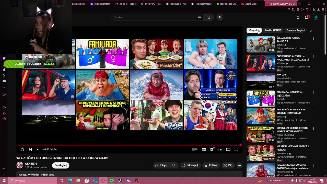Viewport: 327px width, 184px height.
Task: Open browser tab search magnifier
Action: [309, 4]
